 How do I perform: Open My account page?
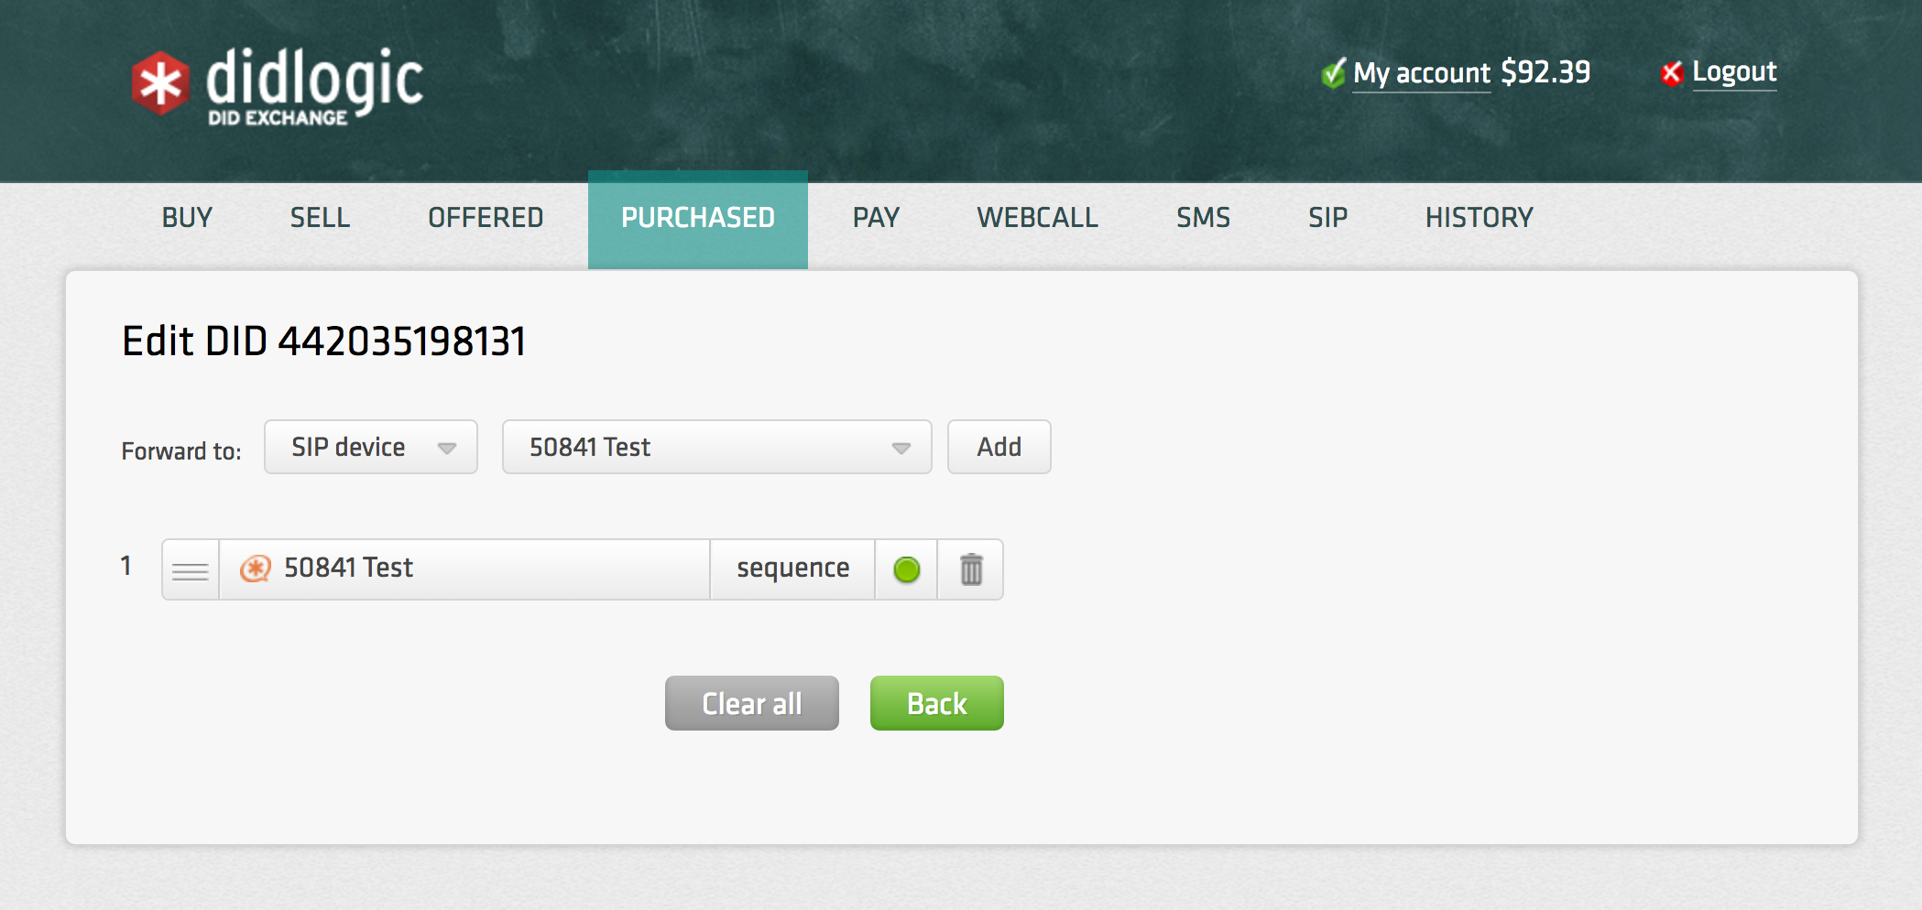click(1422, 72)
